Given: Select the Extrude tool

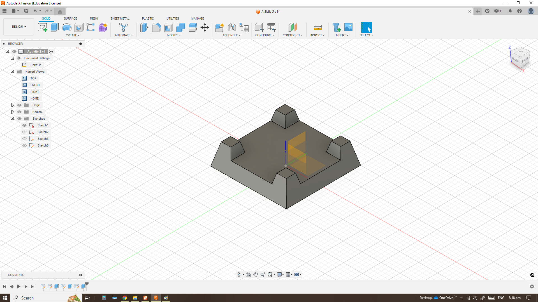Looking at the screenshot, I should [x=55, y=27].
